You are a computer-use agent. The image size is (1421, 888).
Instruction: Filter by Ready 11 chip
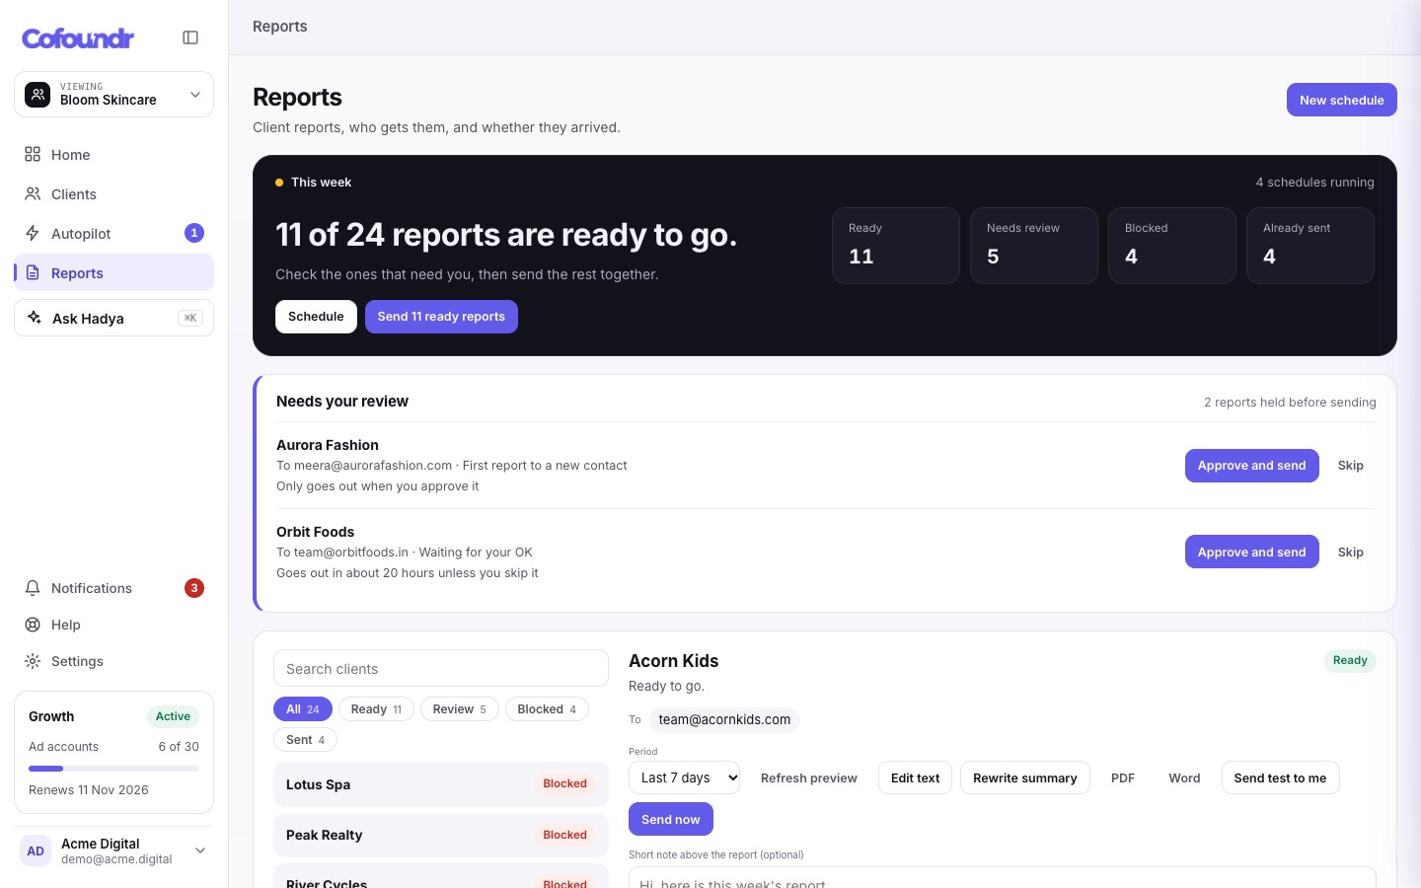(x=376, y=709)
